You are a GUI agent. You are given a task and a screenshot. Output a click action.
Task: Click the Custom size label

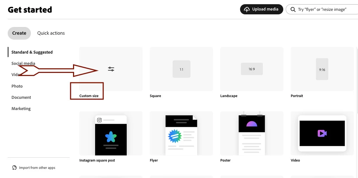click(89, 96)
